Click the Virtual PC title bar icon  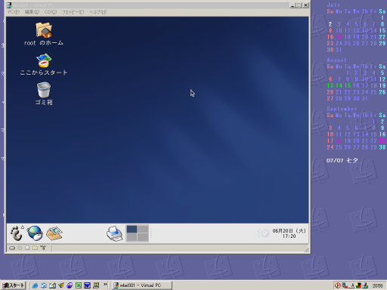click(9, 5)
